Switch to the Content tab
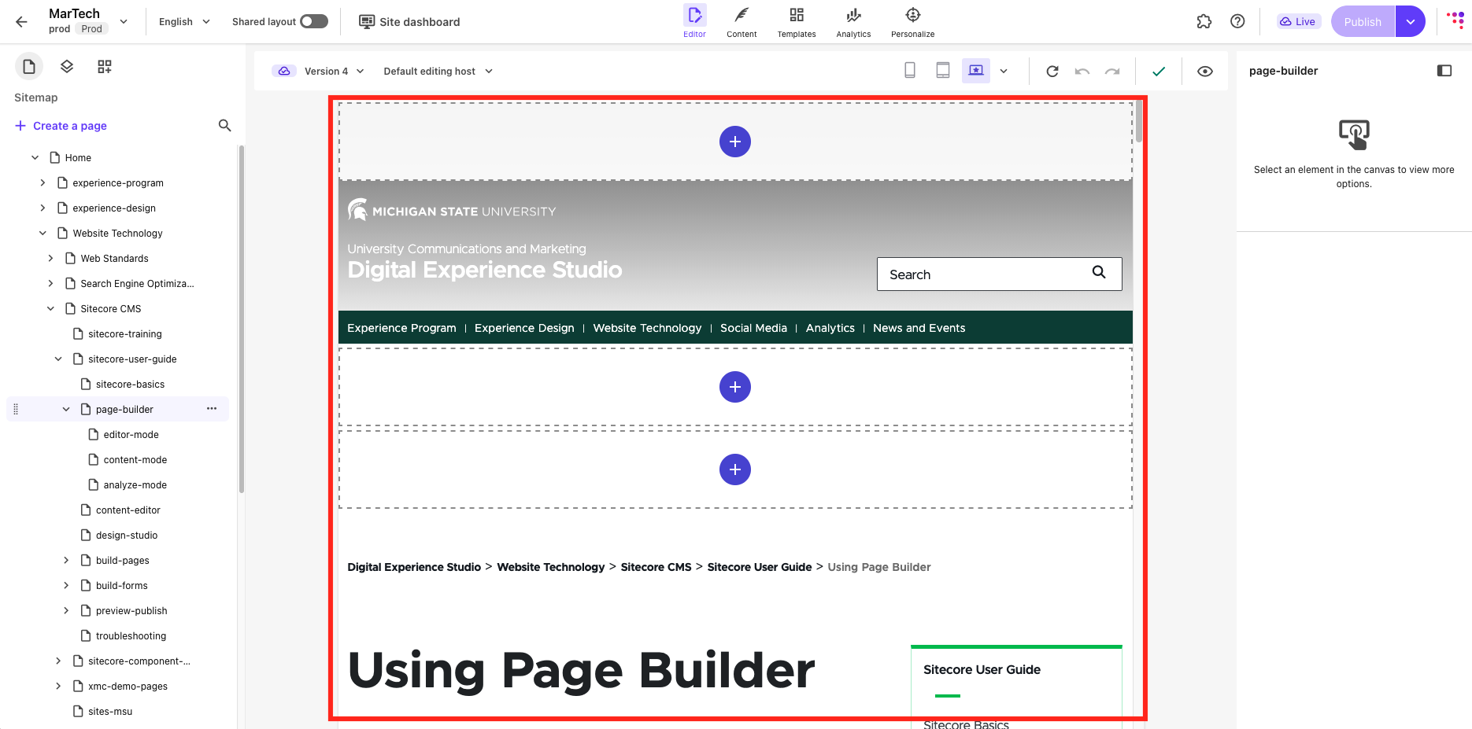The image size is (1472, 729). coord(742,22)
